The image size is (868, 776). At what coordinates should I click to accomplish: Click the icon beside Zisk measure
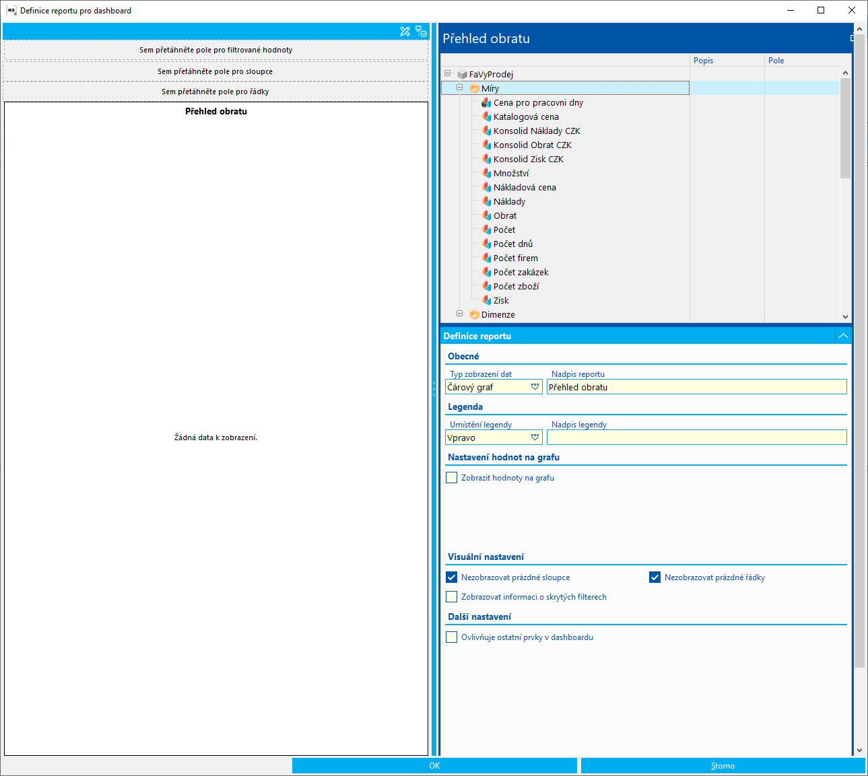486,301
